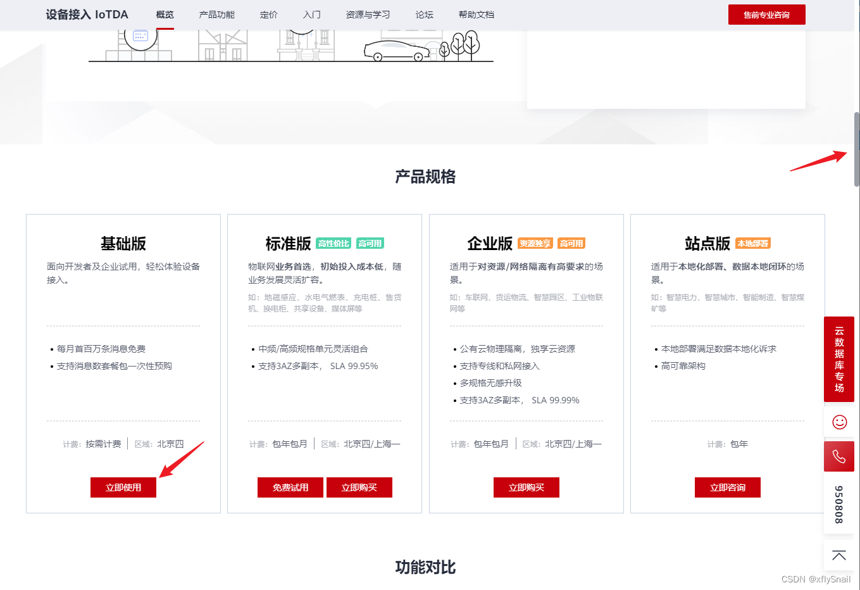Image resolution: width=860 pixels, height=590 pixels.
Task: Click the back-to-top arrow icon
Action: click(839, 556)
